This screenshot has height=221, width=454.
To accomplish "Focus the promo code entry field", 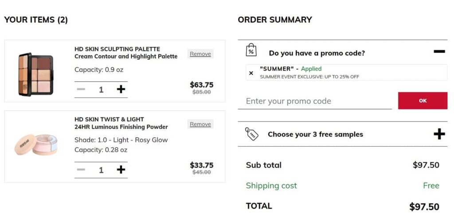I will 315,101.
